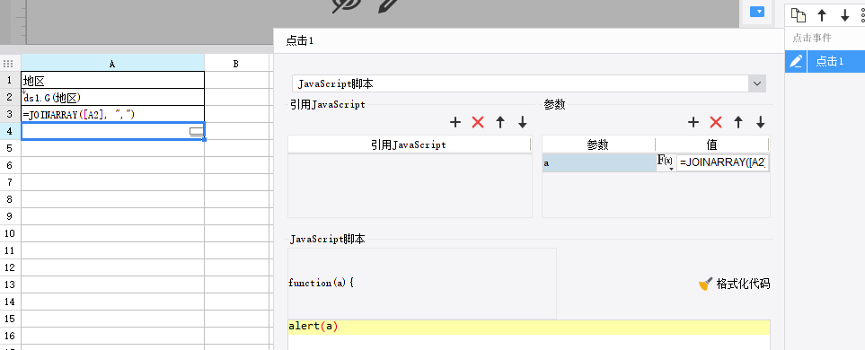Select the 点击1 event entry
This screenshot has width=865, height=350.
tap(835, 61)
